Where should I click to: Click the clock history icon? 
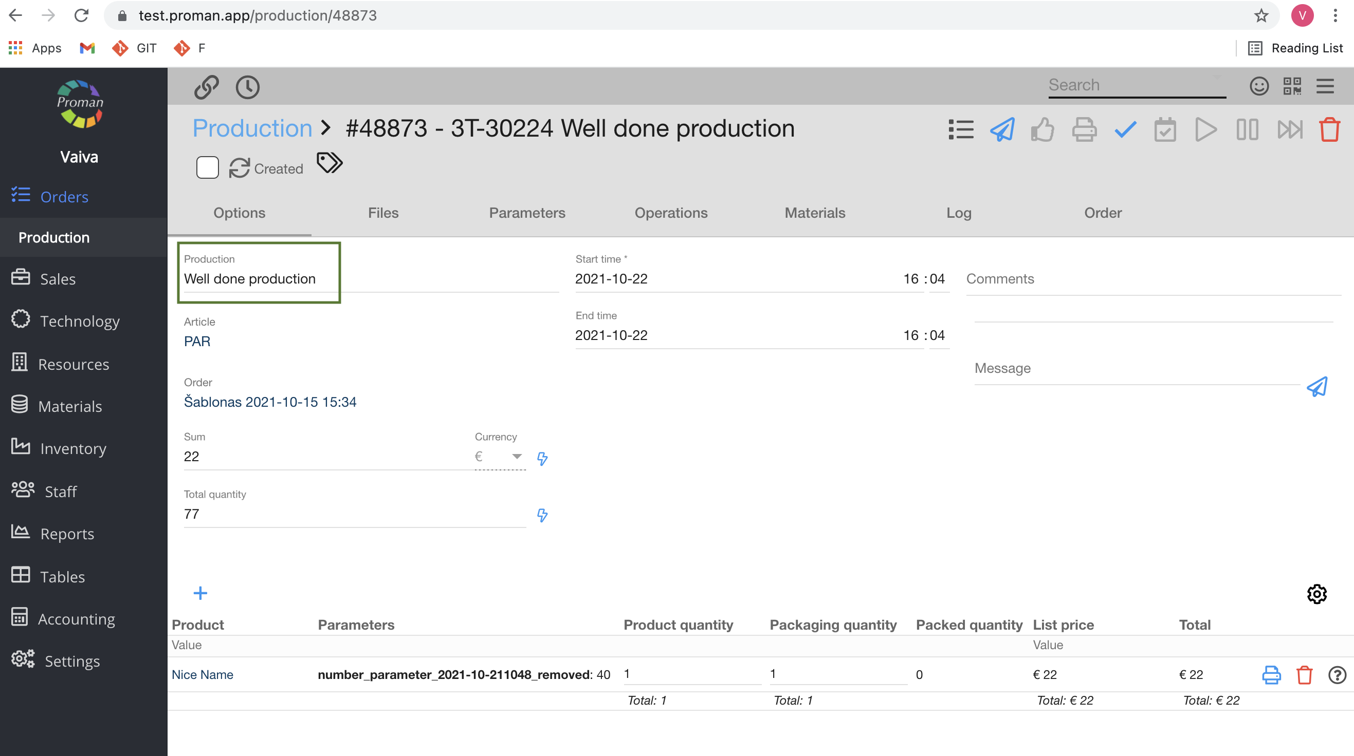point(248,87)
